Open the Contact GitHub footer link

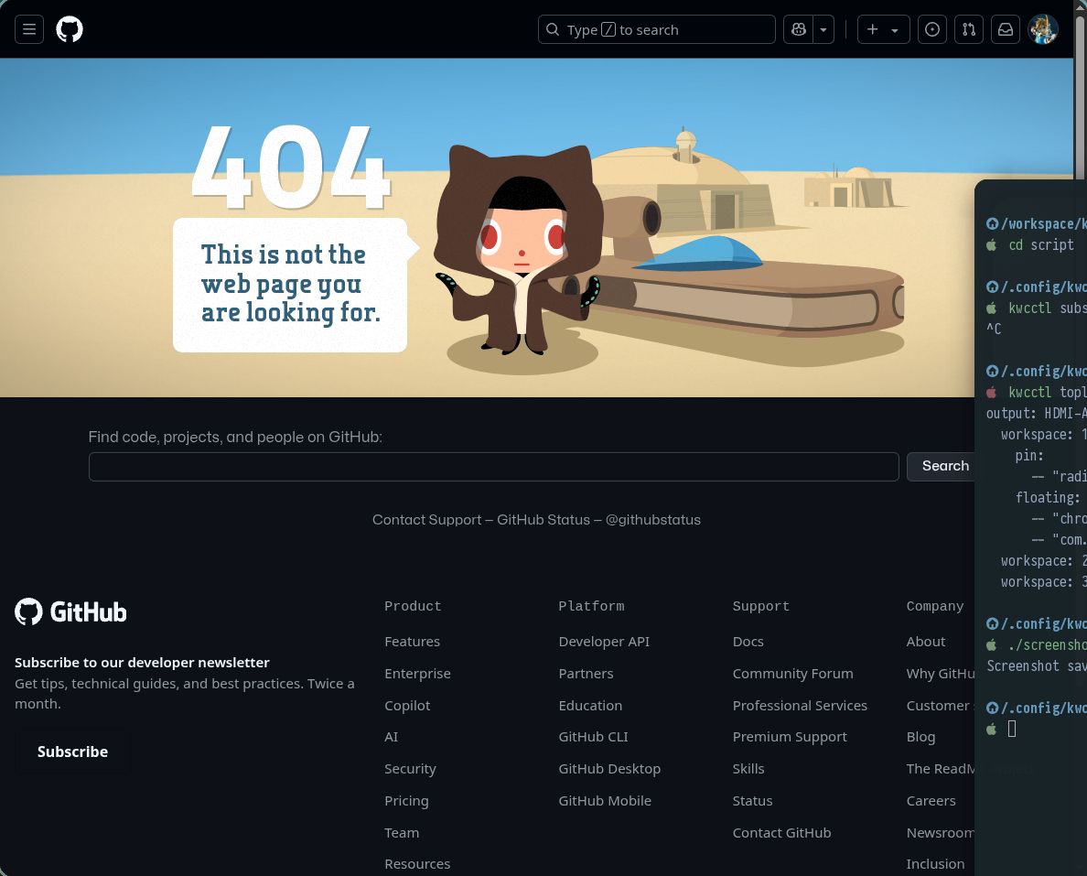pos(782,832)
